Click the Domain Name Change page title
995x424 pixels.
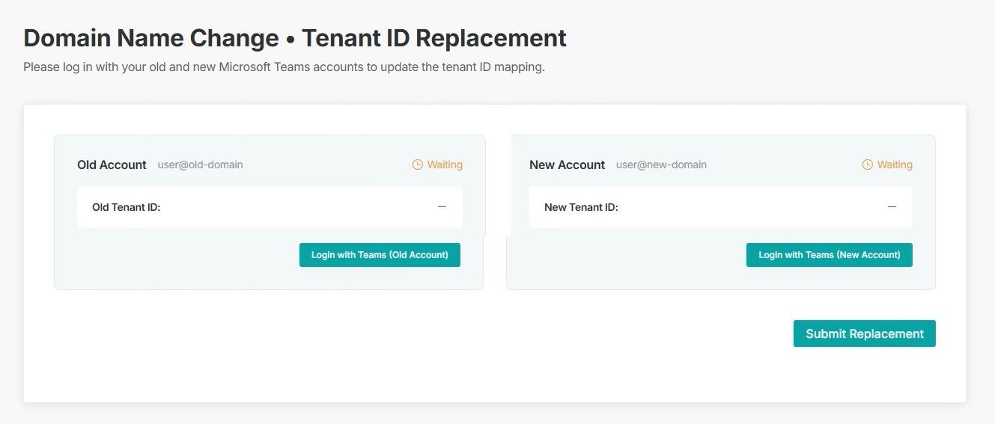(x=295, y=37)
